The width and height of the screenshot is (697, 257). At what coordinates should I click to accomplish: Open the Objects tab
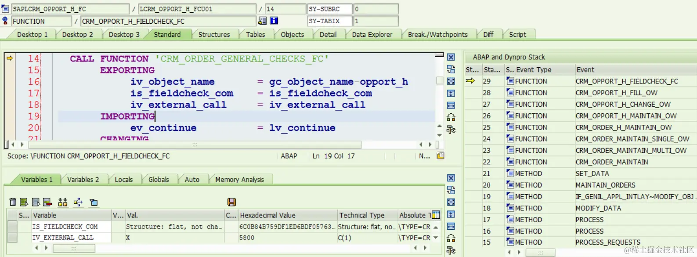tap(292, 34)
